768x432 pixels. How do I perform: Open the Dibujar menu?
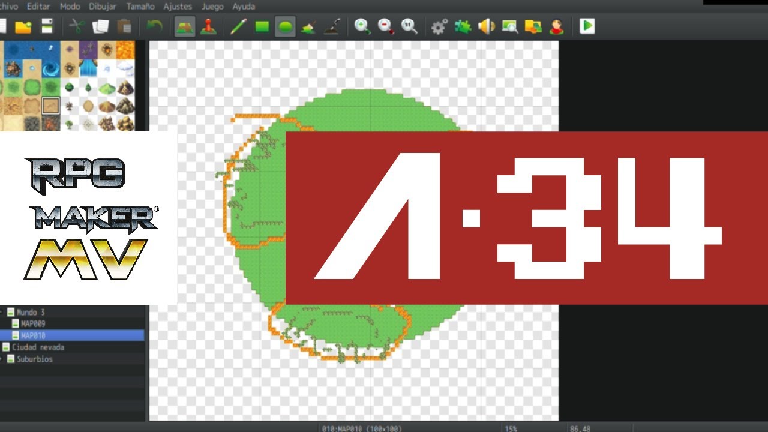(x=103, y=7)
